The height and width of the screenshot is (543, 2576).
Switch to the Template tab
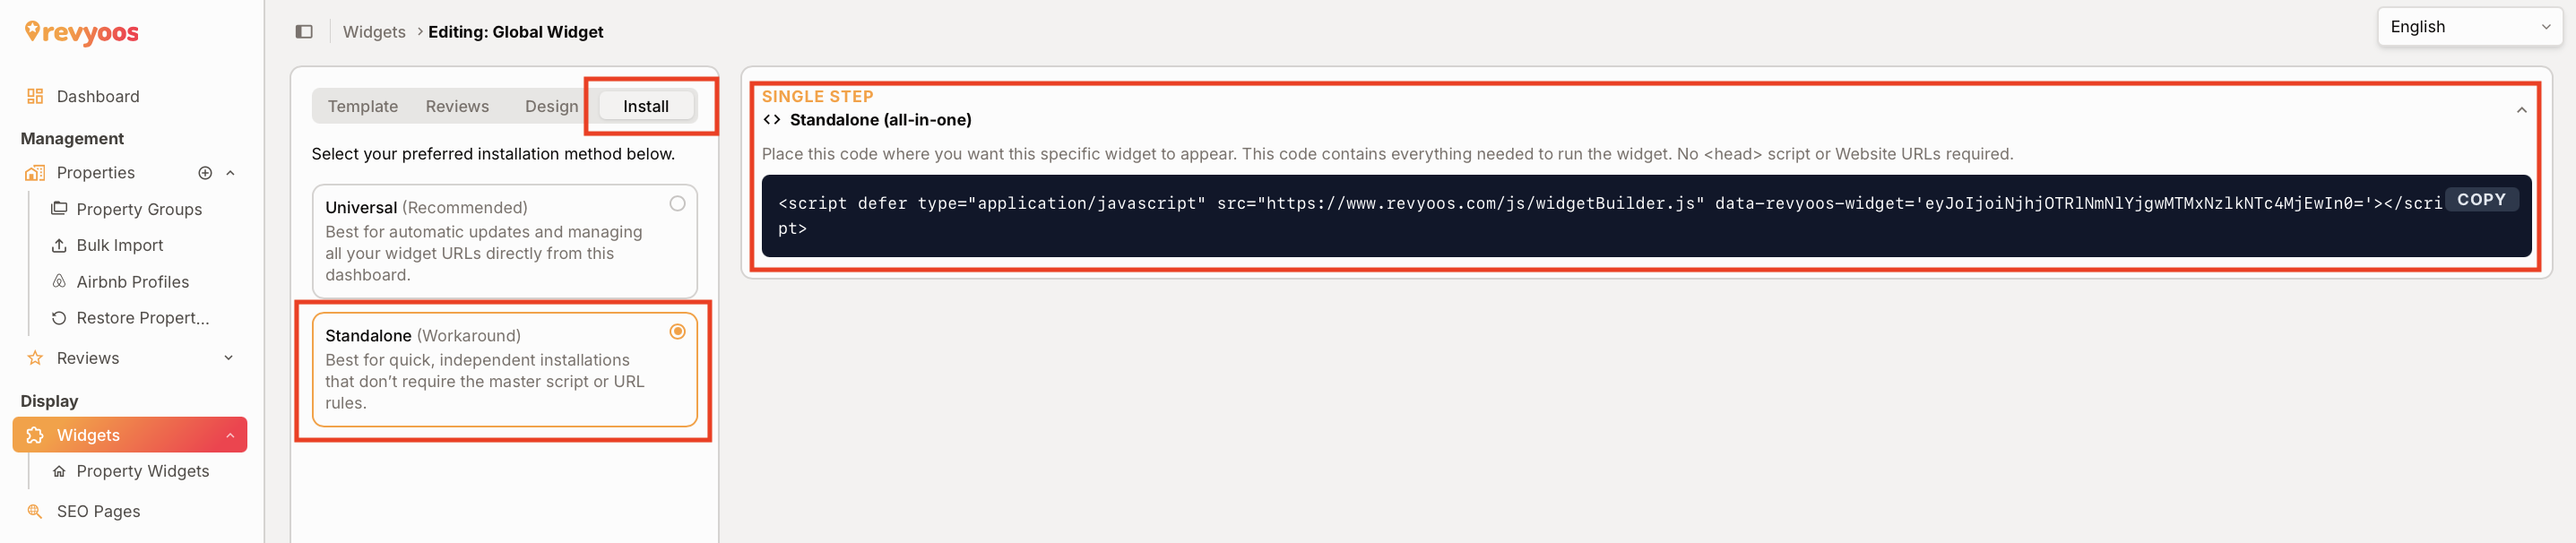363,107
